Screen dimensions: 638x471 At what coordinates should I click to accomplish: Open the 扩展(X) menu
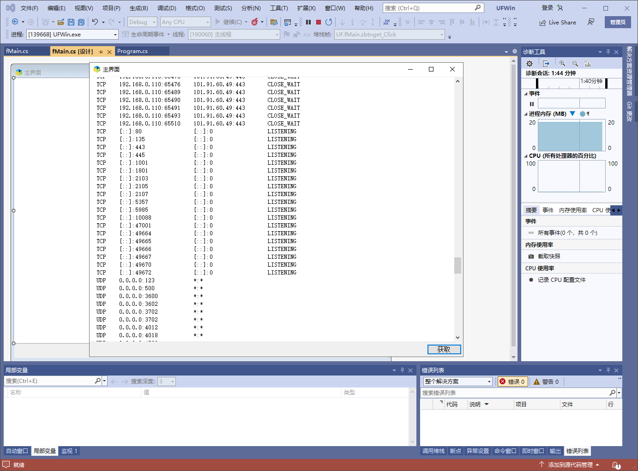click(x=306, y=8)
